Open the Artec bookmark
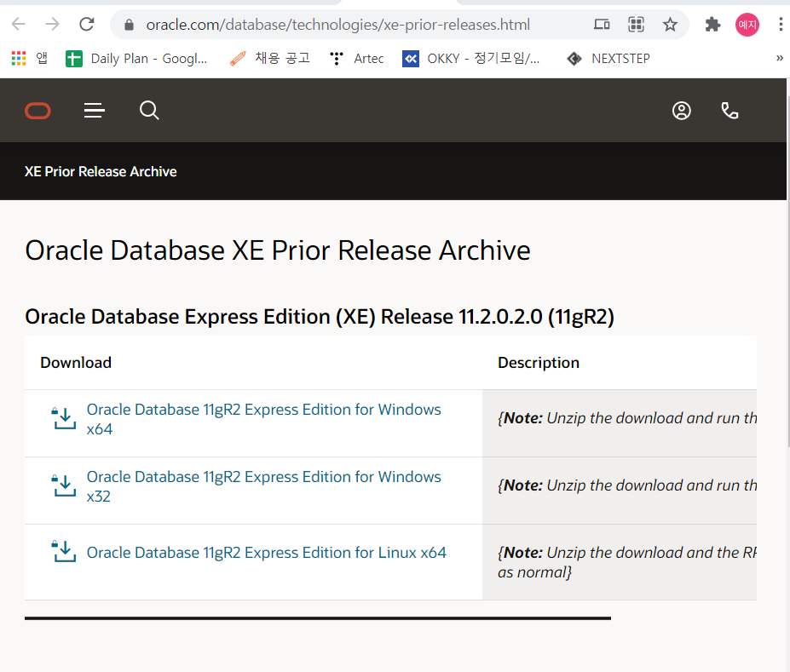Image resolution: width=790 pixels, height=672 pixels. pos(357,59)
